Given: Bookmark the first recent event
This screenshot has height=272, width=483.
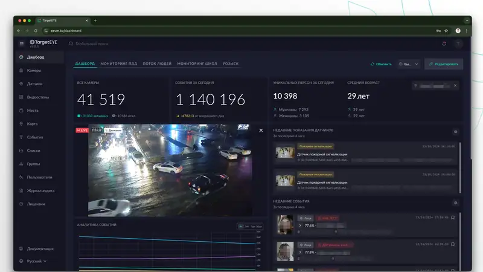Looking at the screenshot, I should point(453,218).
